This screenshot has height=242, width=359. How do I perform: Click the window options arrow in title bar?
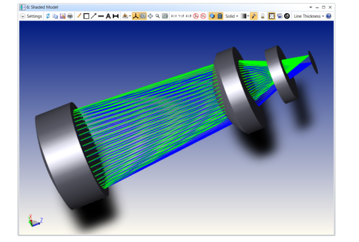click(x=311, y=8)
